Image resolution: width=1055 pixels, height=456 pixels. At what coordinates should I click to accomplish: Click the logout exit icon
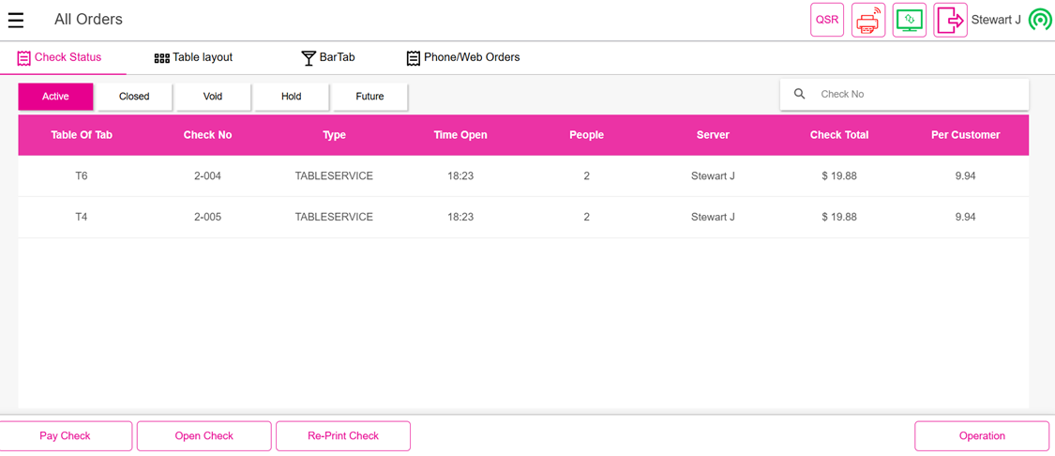(950, 20)
